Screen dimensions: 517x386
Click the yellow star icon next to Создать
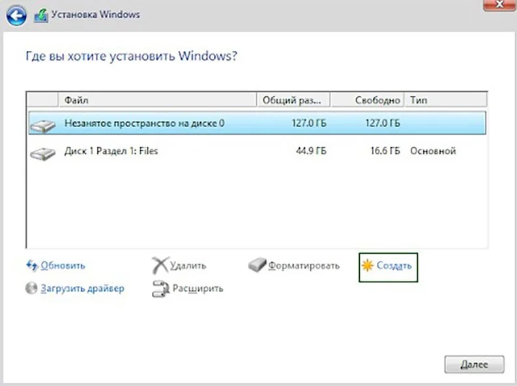[367, 265]
